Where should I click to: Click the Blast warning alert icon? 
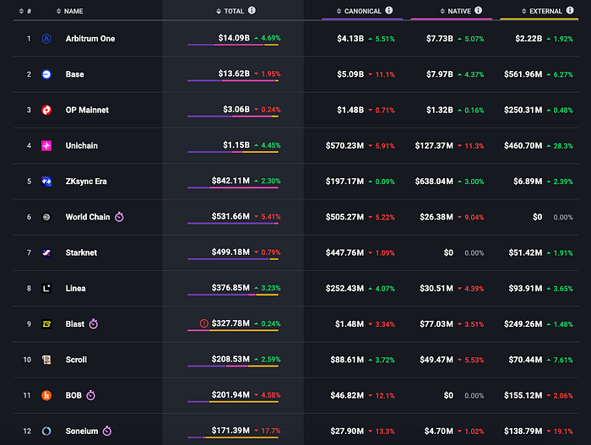click(204, 323)
